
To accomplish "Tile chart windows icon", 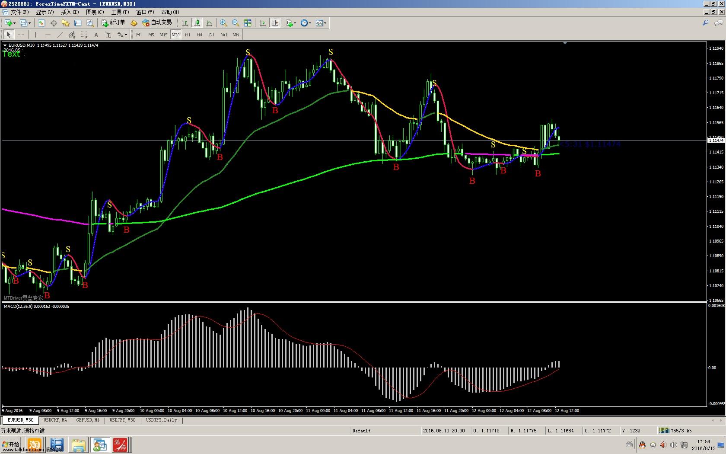I will click(x=248, y=23).
